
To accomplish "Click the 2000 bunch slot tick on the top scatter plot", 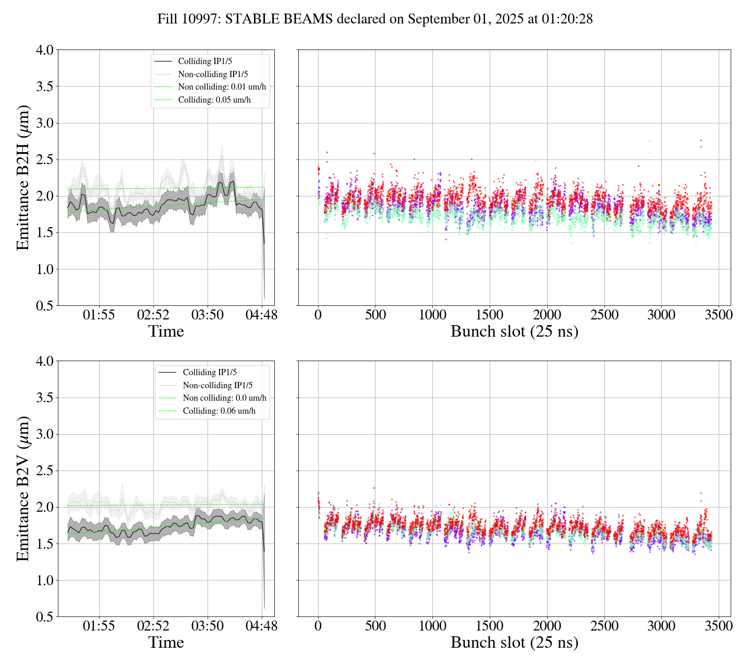I will tap(547, 315).
